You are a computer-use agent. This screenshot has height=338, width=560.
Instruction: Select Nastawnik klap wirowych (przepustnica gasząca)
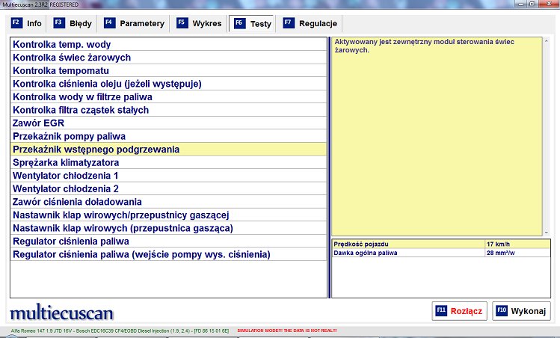point(168,228)
